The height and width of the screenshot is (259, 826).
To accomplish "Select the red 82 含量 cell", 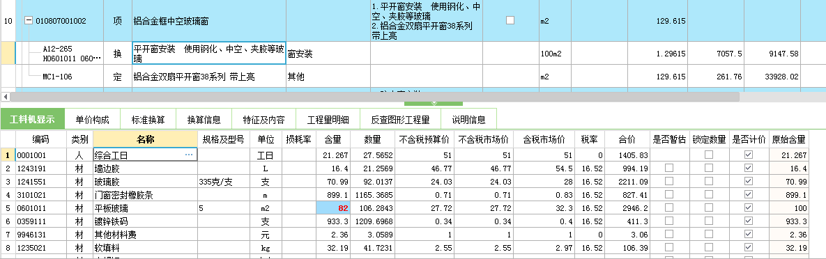I will point(333,208).
